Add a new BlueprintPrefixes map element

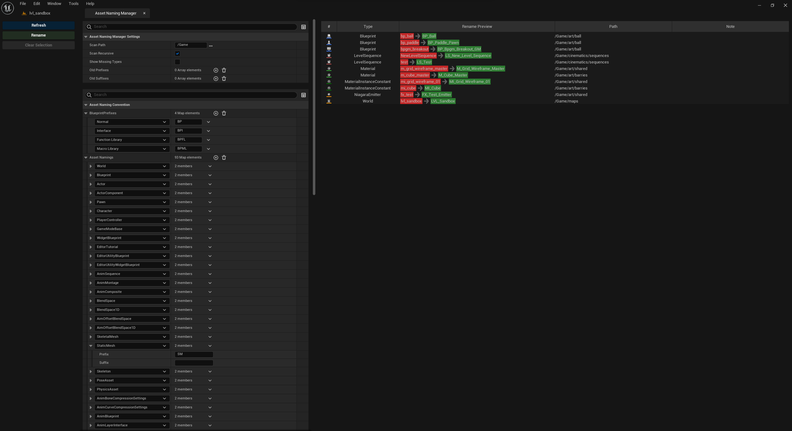pos(216,113)
